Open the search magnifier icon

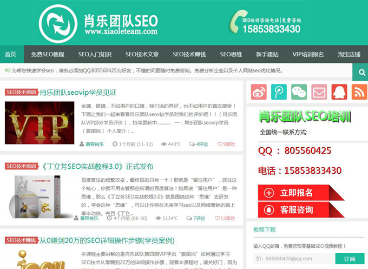click(x=362, y=73)
